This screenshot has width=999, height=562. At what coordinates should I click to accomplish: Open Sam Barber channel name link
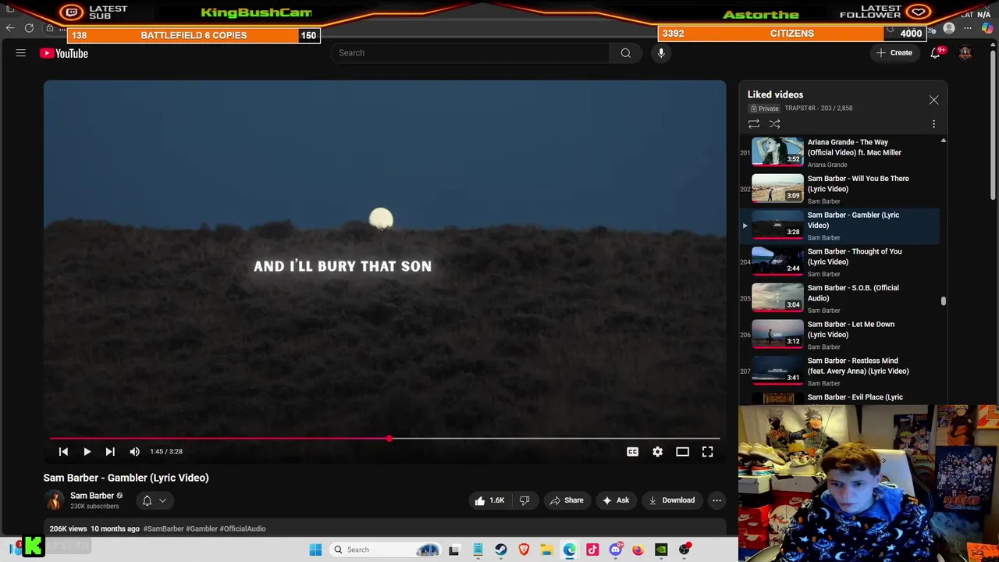tap(92, 496)
